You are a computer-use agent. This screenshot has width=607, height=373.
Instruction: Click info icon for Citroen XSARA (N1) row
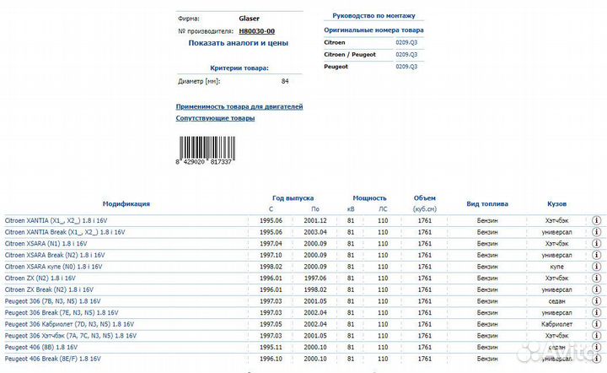597,243
